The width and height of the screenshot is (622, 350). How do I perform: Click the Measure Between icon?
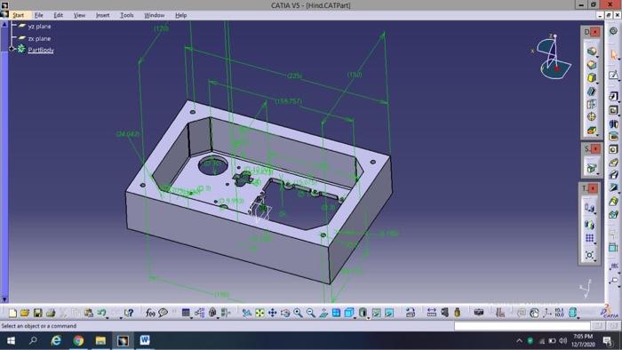(x=432, y=313)
